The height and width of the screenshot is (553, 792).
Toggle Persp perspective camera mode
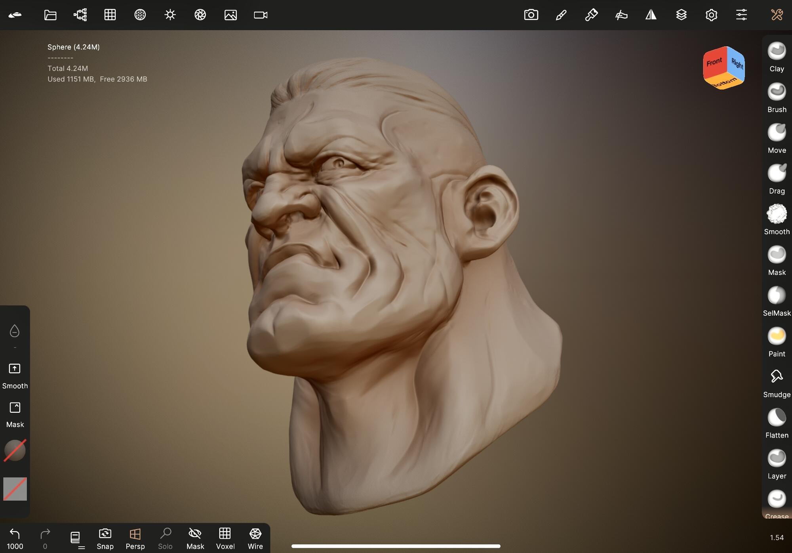click(x=135, y=538)
